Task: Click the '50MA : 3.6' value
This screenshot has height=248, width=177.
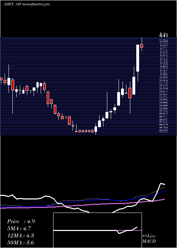Action: point(21,242)
